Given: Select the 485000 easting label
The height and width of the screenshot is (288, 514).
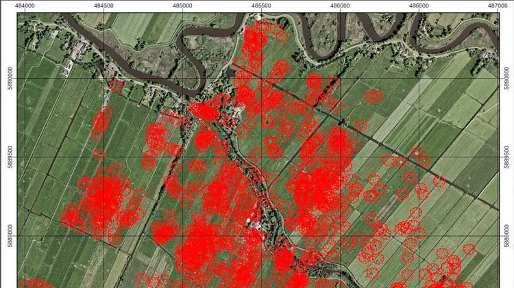Looking at the screenshot, I should [x=182, y=5].
